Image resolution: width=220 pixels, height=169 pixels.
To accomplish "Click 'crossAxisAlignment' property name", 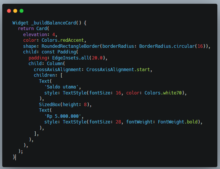I will point(58,69).
